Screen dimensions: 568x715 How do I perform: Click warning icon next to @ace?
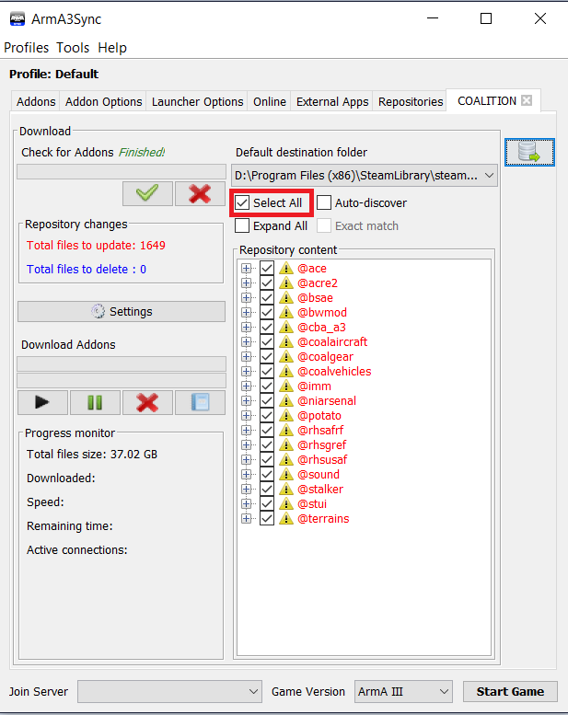(x=286, y=269)
